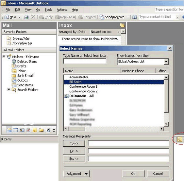Select Bill Smith in the names list
Viewport: 184px width, 181px height.
(114, 82)
